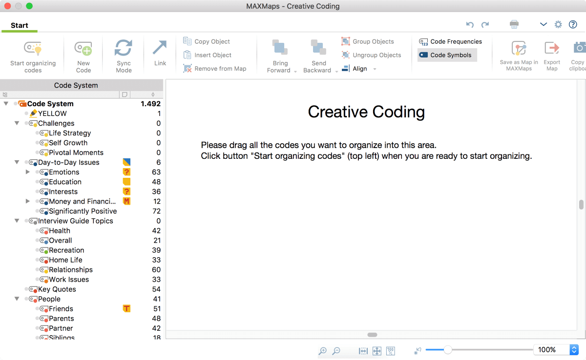
Task: Select the Significantly Positive code
Action: 83,211
